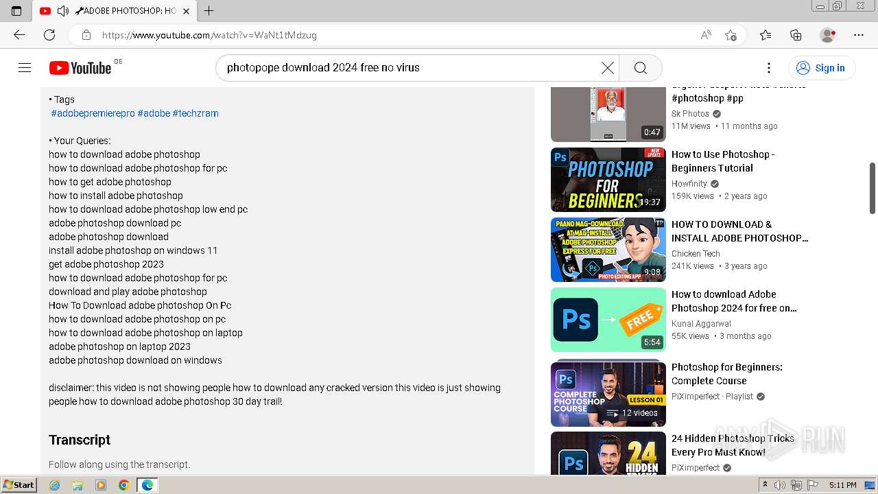Open 'Photoshop for Beginners: Complete Course' title
Screen dimensions: 878x494
727,374
